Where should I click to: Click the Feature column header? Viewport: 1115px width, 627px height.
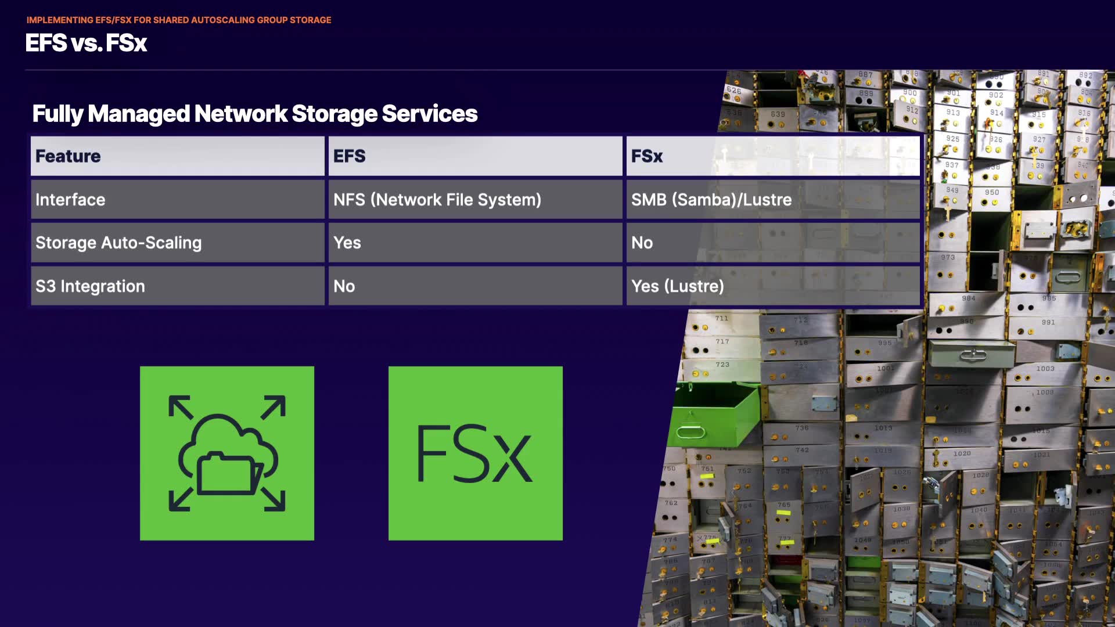coord(68,156)
